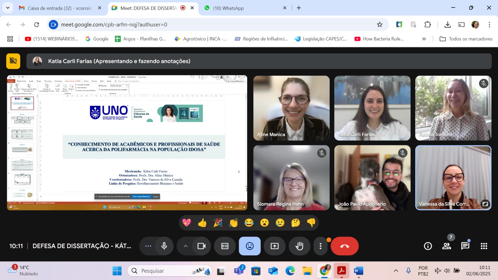Open meeting details info icon
This screenshot has height=280, width=498.
428,246
